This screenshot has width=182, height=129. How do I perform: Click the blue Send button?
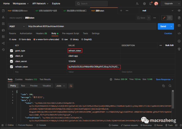(163, 26)
